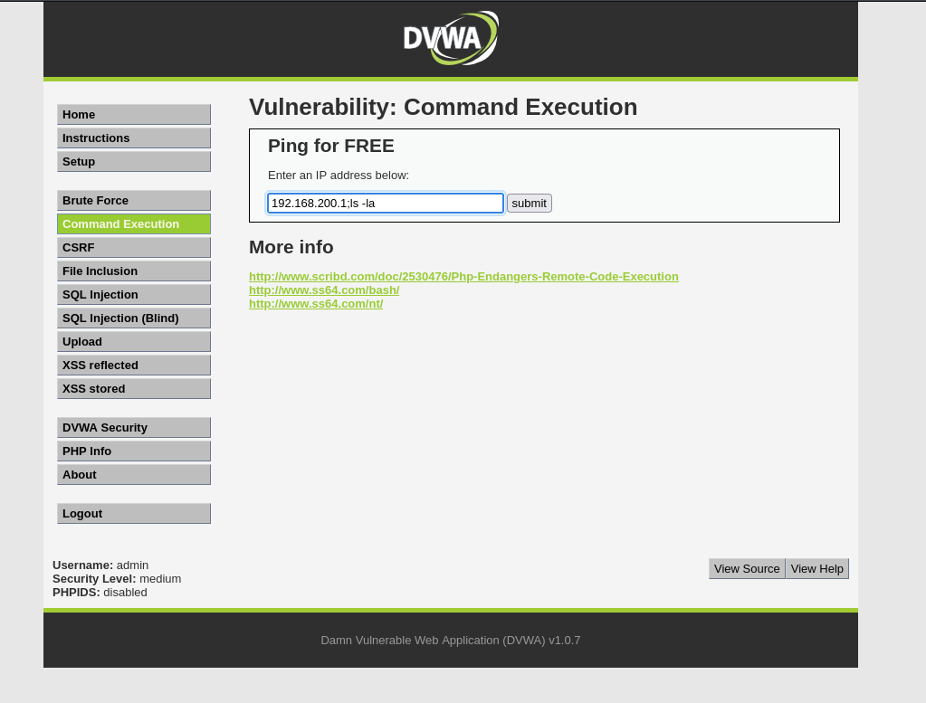Follow the ss64.com/bash link
This screenshot has height=703, width=926.
[324, 290]
